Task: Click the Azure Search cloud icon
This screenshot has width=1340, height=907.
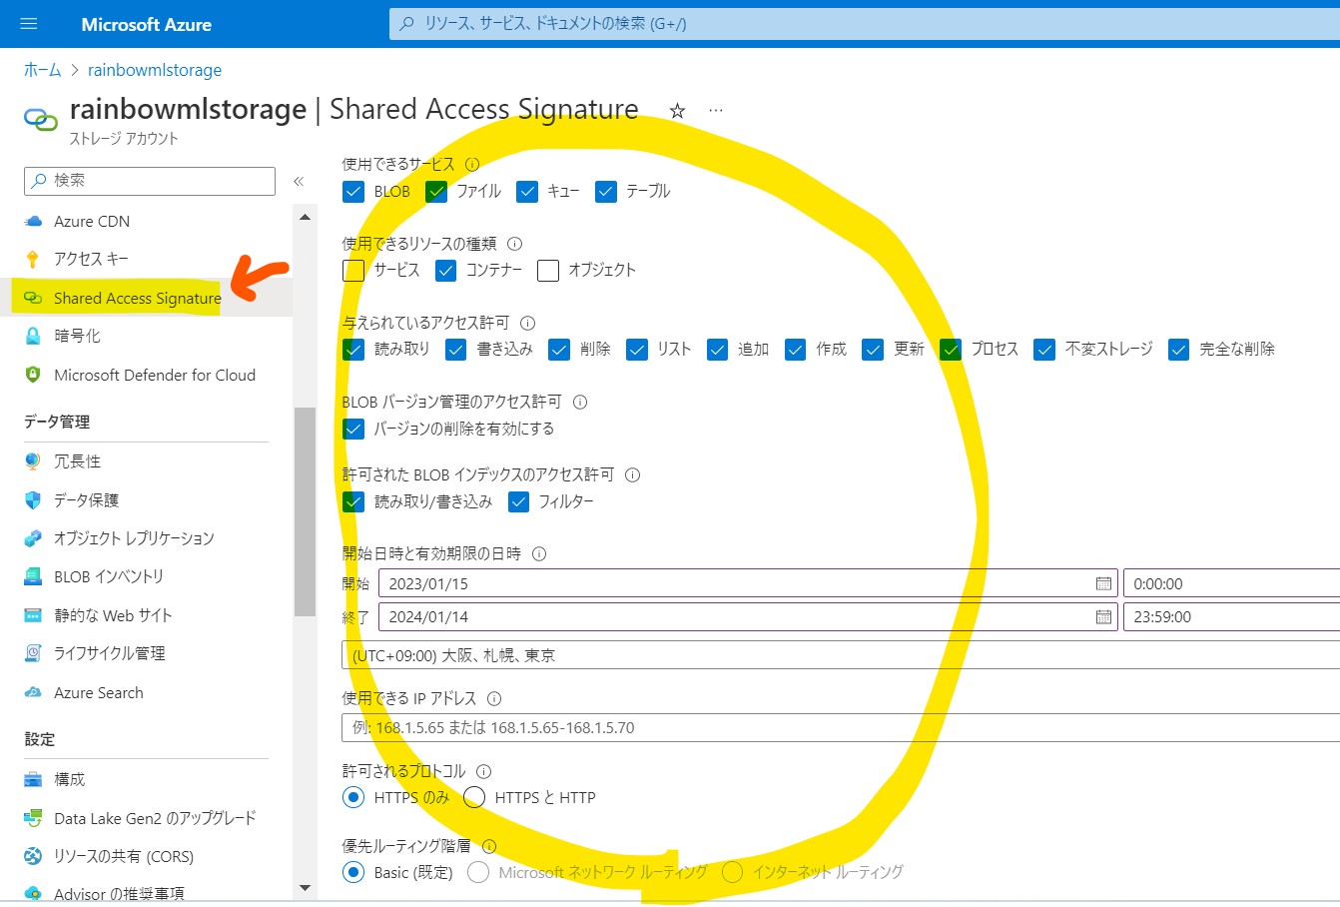Action: [33, 692]
